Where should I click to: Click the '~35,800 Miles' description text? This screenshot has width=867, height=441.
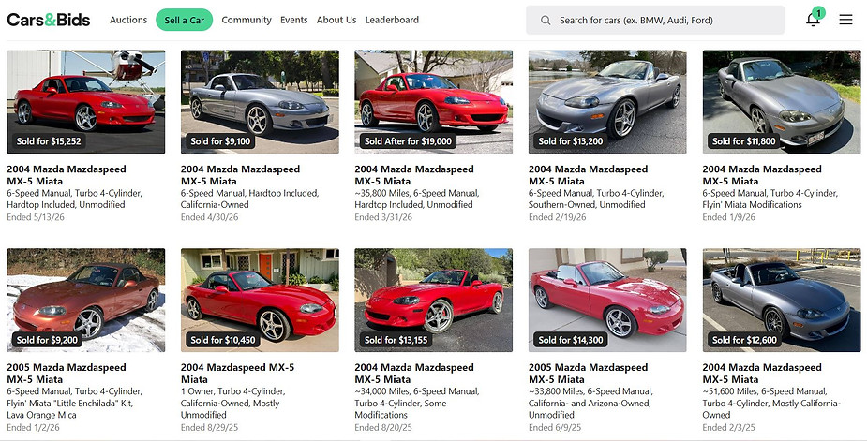pyautogui.click(x=381, y=194)
